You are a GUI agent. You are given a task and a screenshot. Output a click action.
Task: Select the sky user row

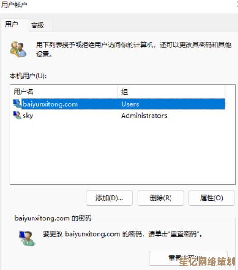tap(119, 115)
